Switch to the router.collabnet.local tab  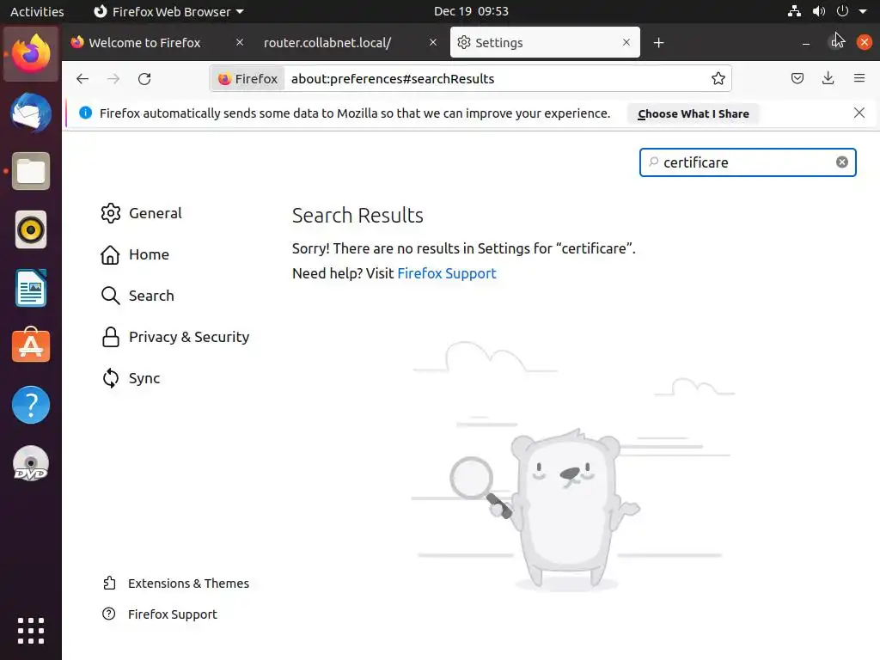click(x=351, y=43)
